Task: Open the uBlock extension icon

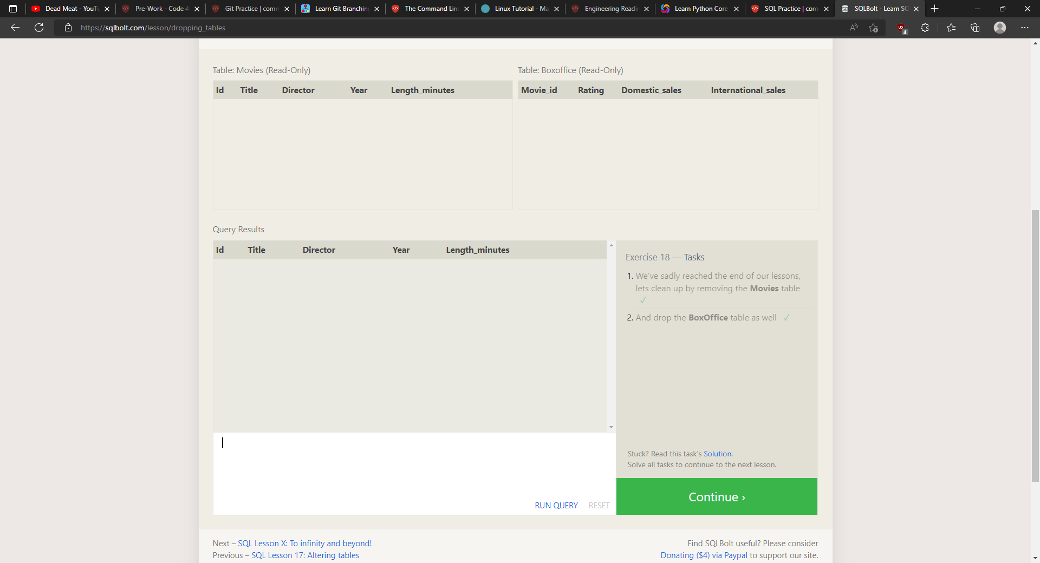Action: [x=901, y=28]
